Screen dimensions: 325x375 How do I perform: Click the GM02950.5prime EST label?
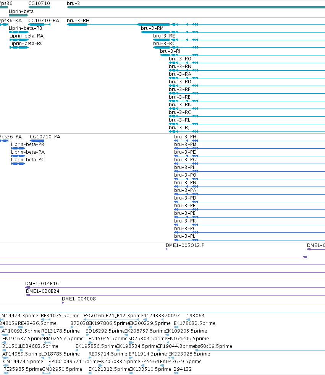point(62,369)
